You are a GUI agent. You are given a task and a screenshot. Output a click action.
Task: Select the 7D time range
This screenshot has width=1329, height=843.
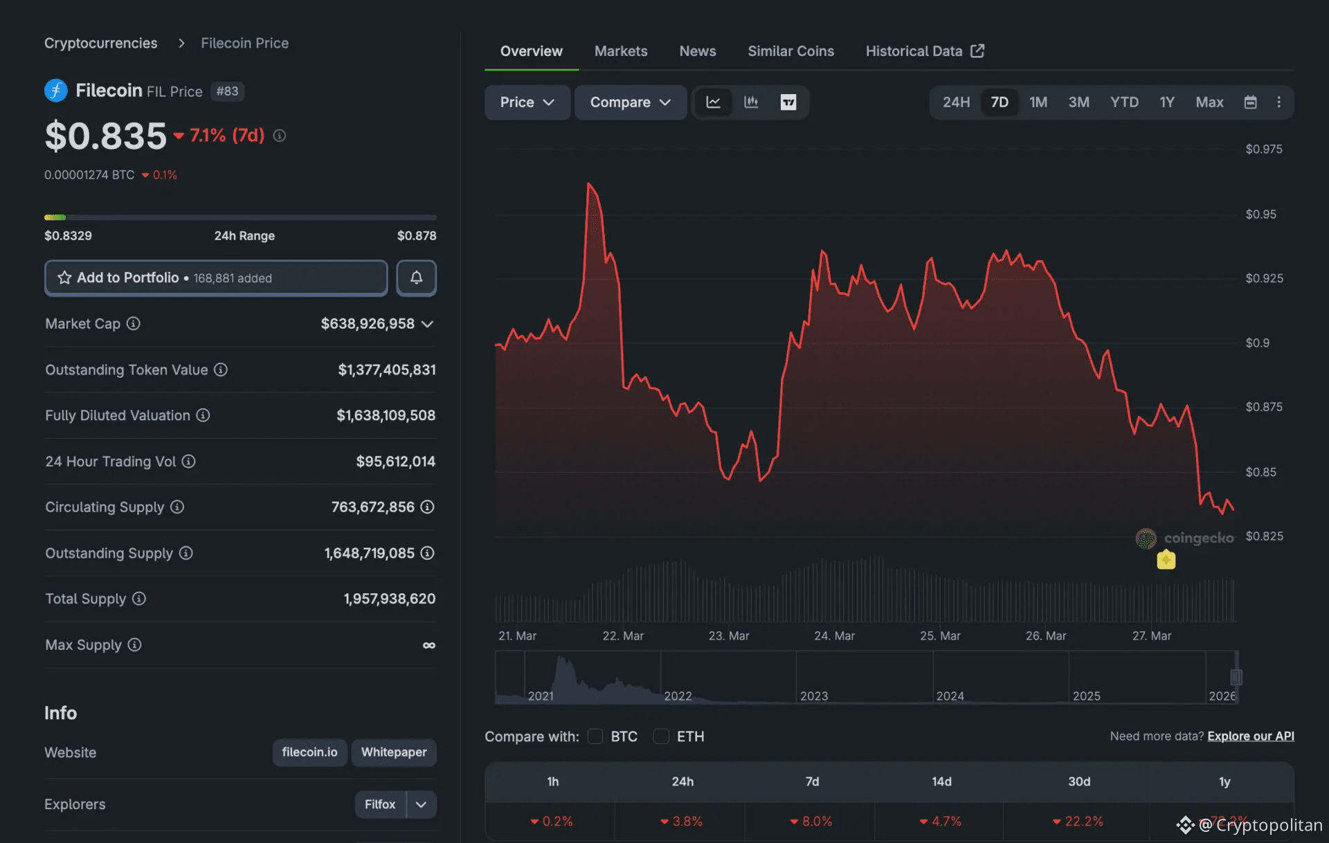click(1000, 102)
